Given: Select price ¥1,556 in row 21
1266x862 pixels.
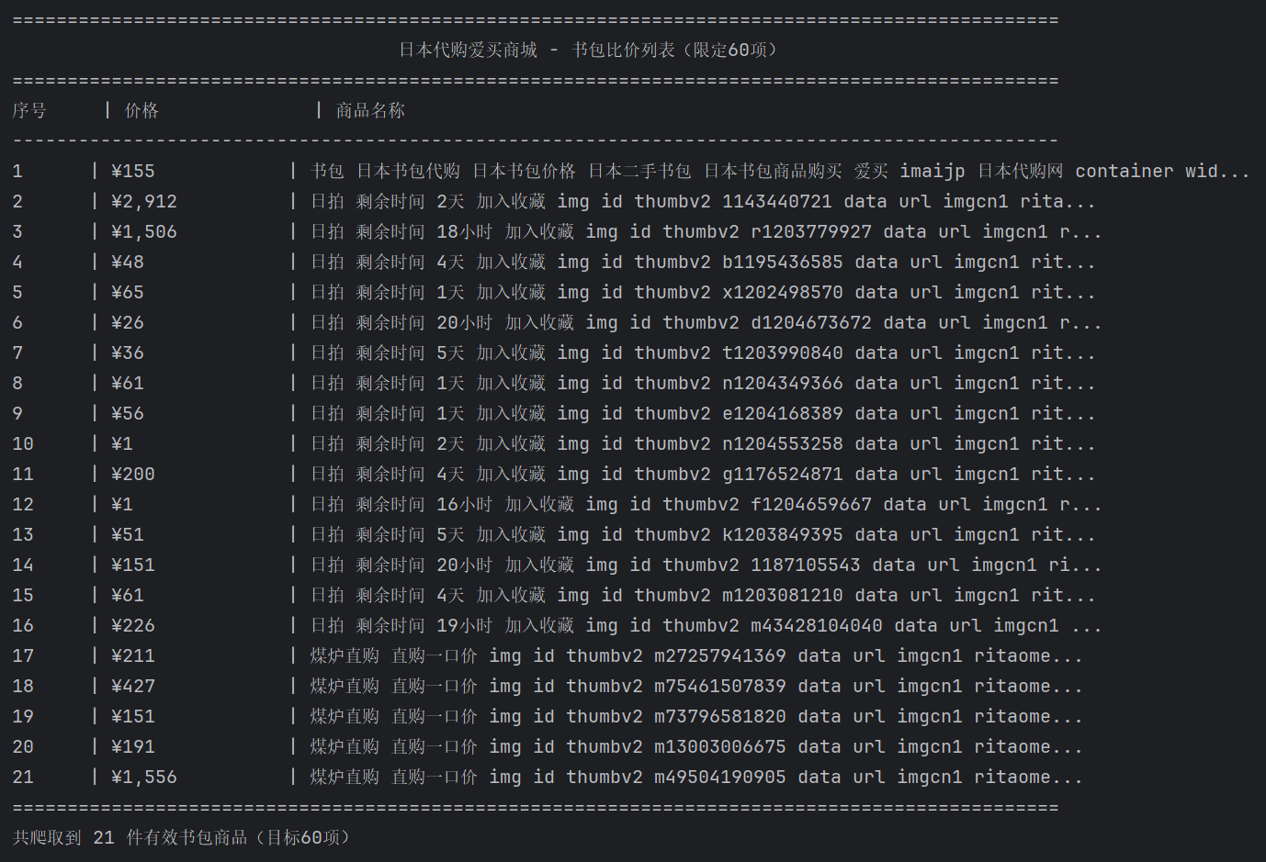Looking at the screenshot, I should (144, 777).
